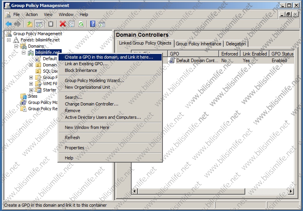Click the Forest triangle icon in the tree
Image resolution: width=303 pixels, height=211 pixels.
16,40
